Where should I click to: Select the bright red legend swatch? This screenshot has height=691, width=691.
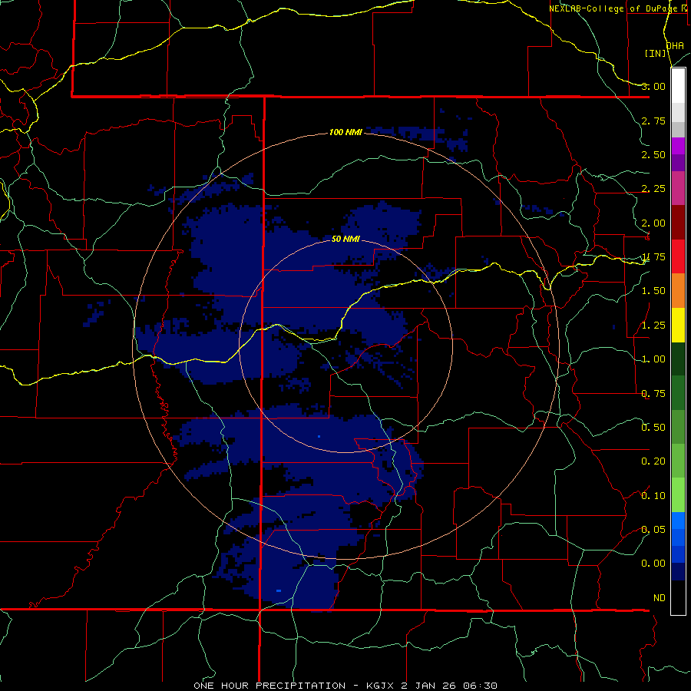(678, 256)
